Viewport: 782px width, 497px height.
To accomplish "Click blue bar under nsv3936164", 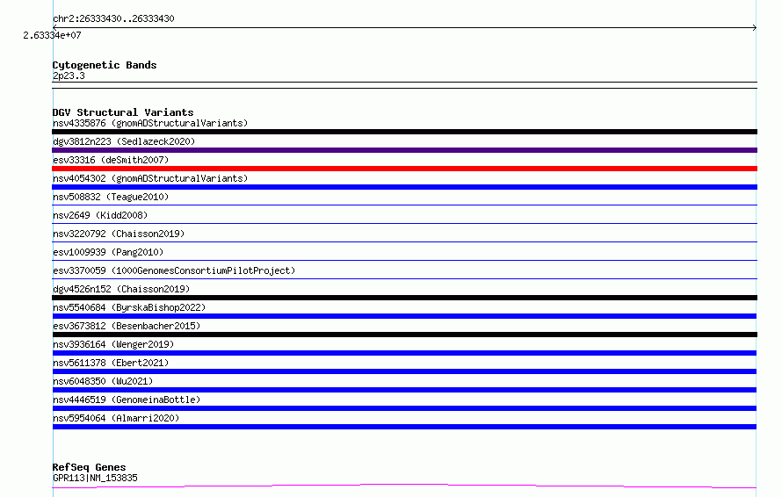I will [x=404, y=353].
